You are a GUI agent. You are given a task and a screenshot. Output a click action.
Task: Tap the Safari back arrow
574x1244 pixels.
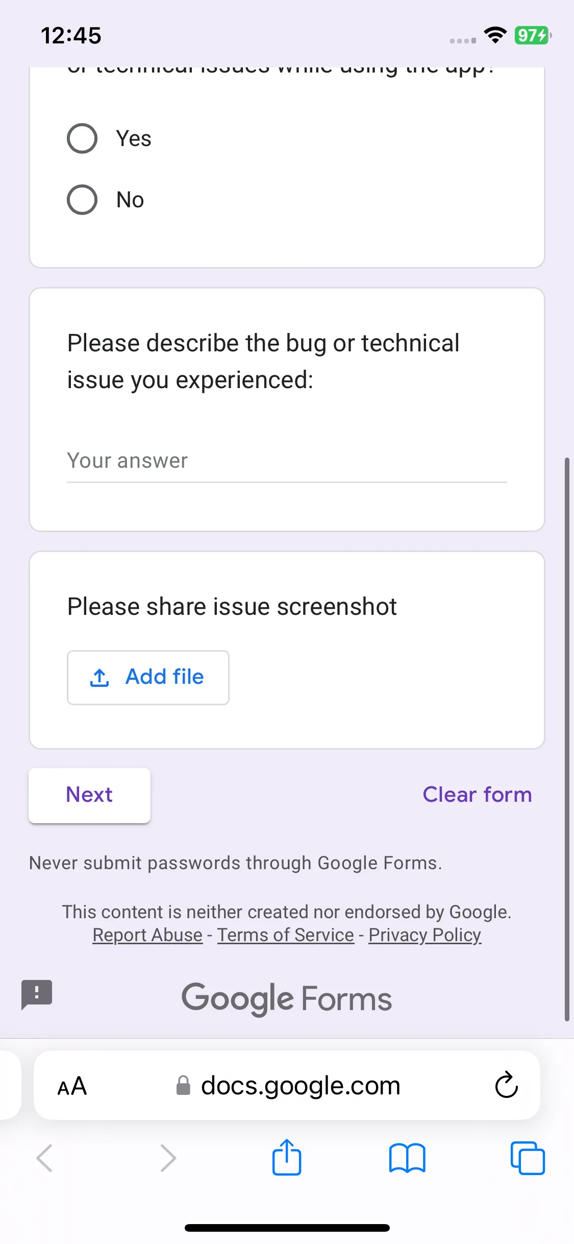45,1158
